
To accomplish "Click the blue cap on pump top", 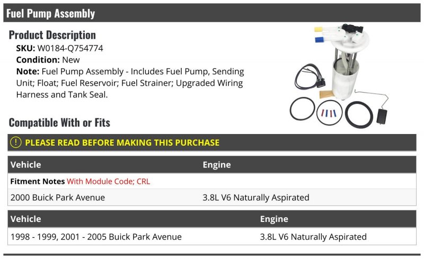I will 320,40.
